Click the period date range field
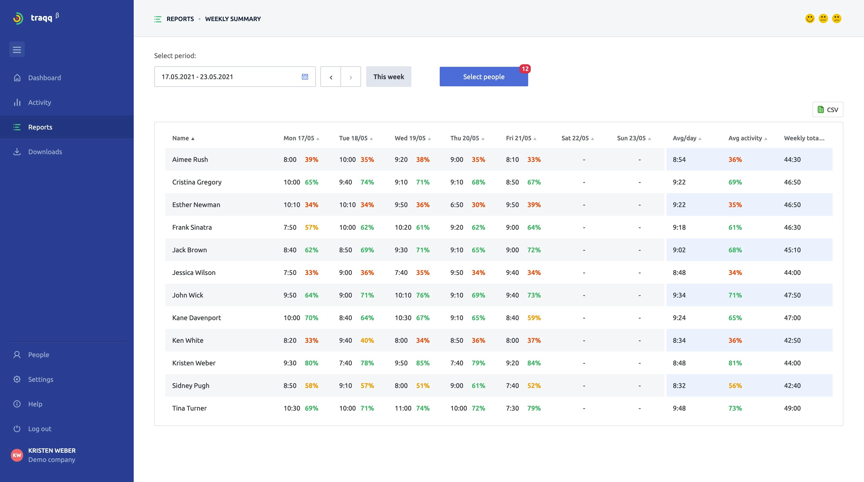The image size is (864, 482). 228,77
